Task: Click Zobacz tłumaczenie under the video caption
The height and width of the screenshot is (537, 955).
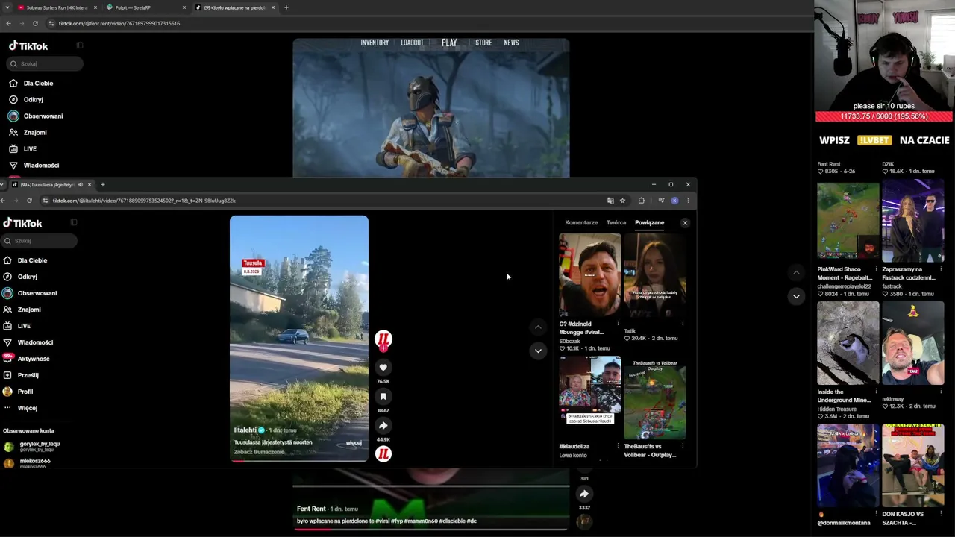Action: 259,452
